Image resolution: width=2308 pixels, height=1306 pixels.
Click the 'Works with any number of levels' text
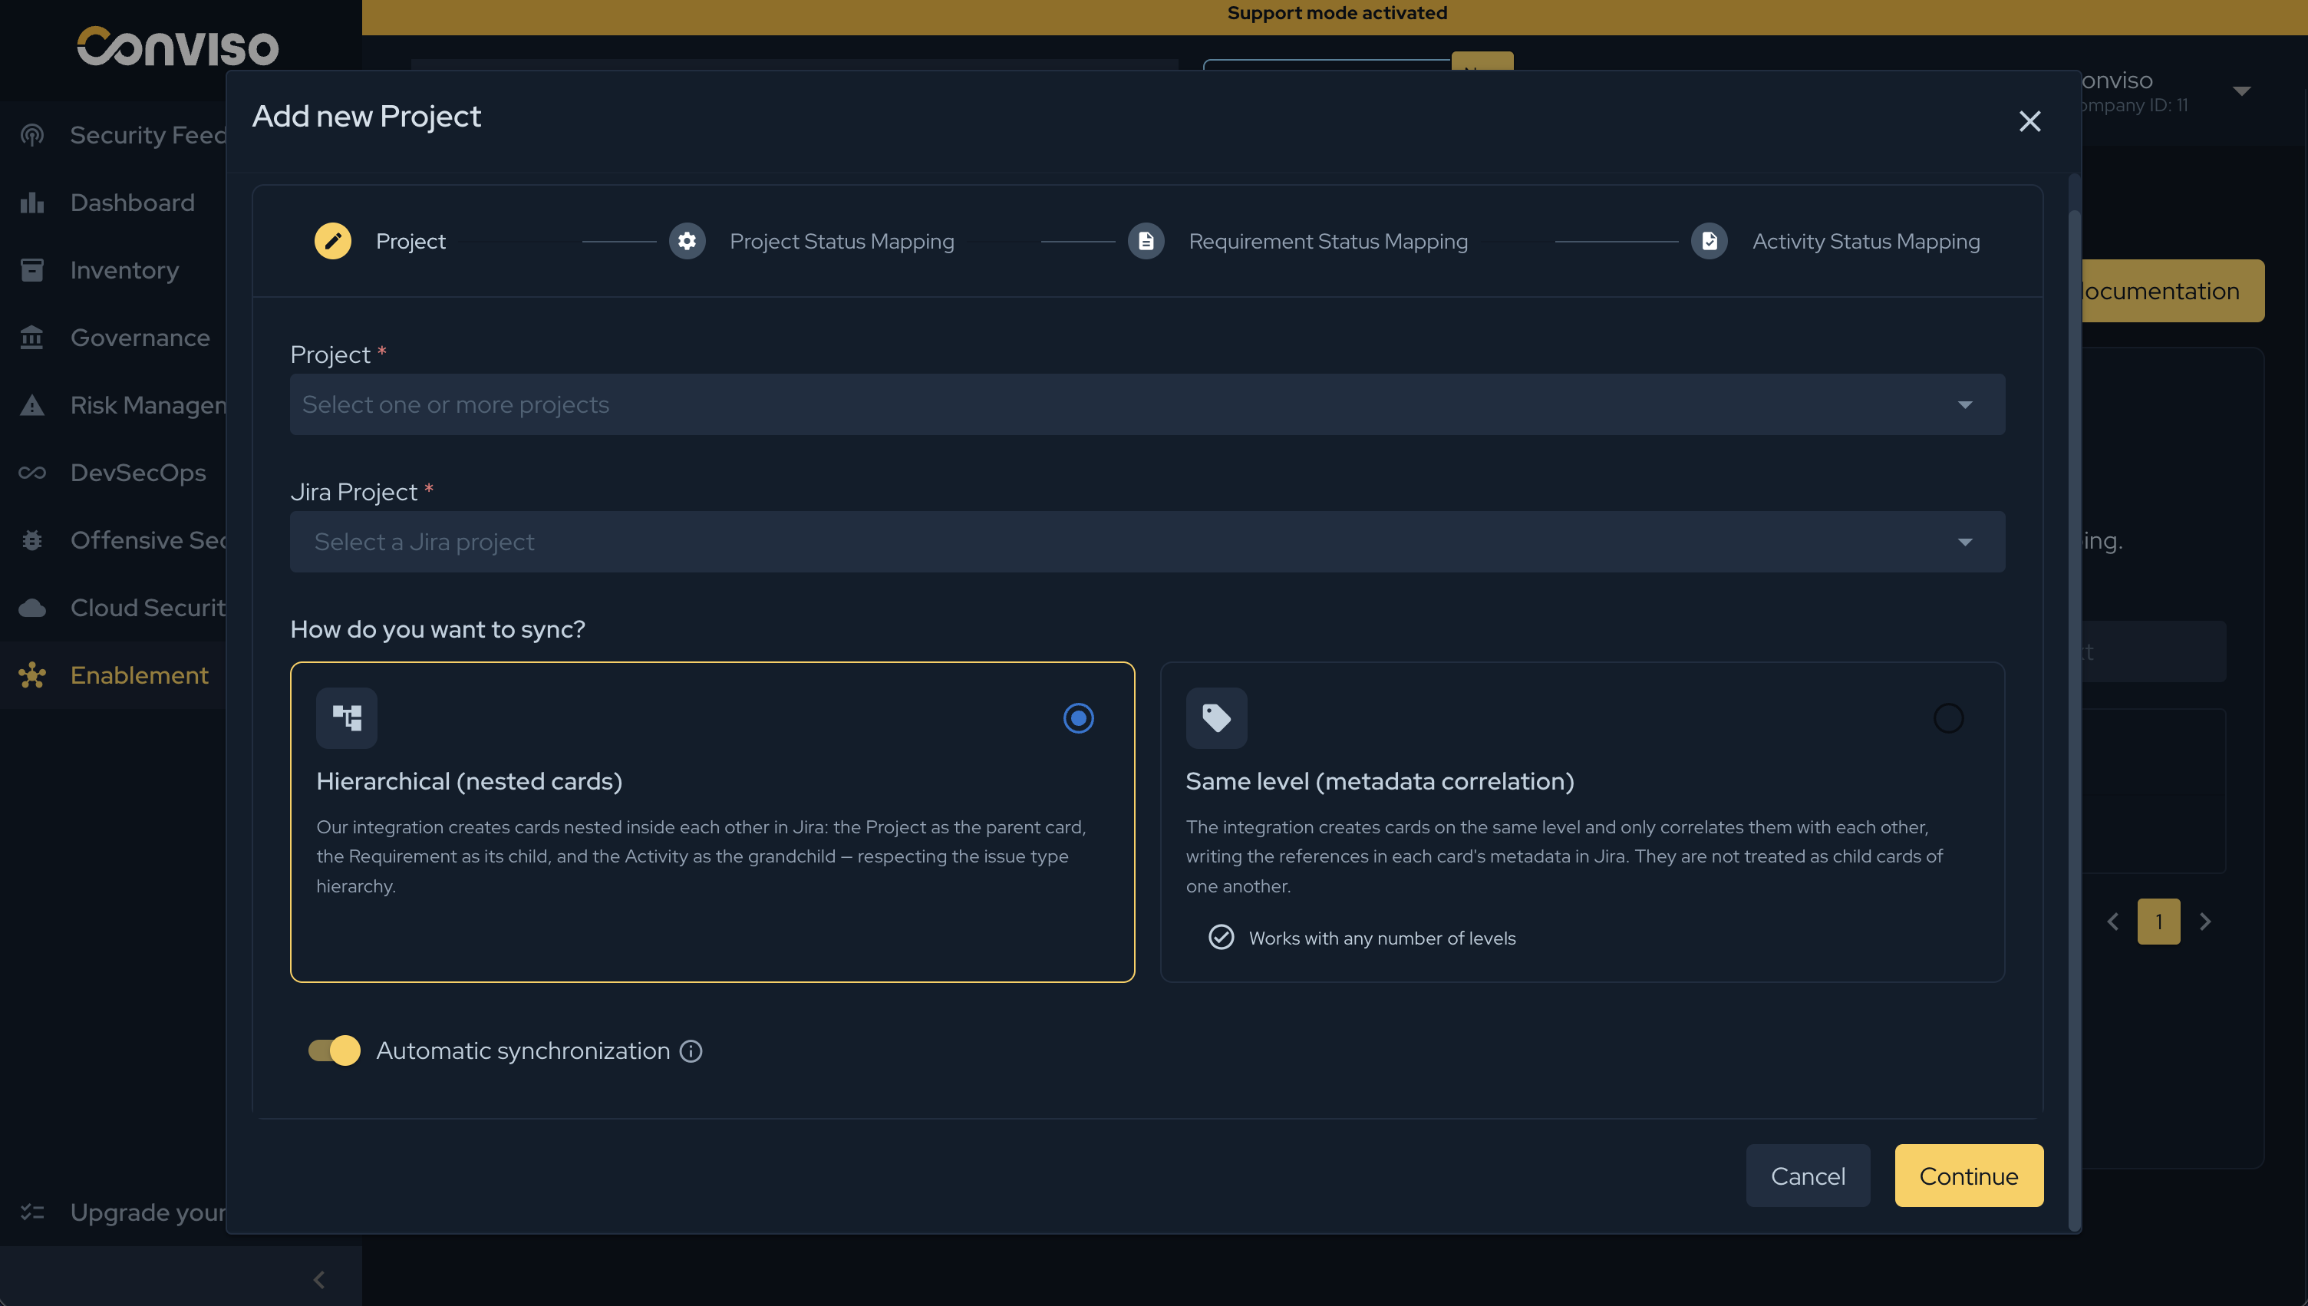point(1383,938)
